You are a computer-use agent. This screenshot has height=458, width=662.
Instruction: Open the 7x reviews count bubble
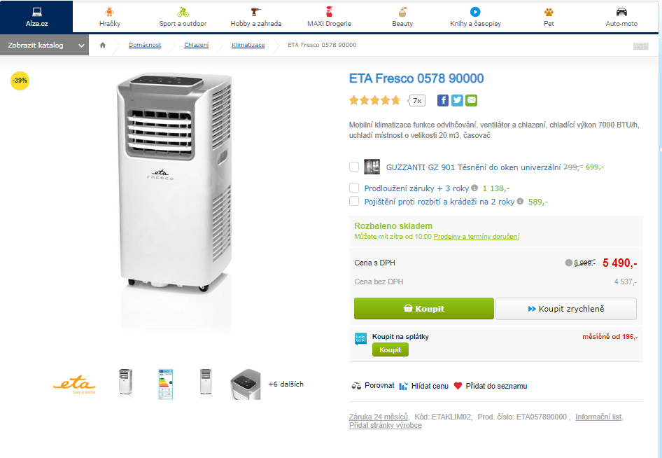point(416,101)
